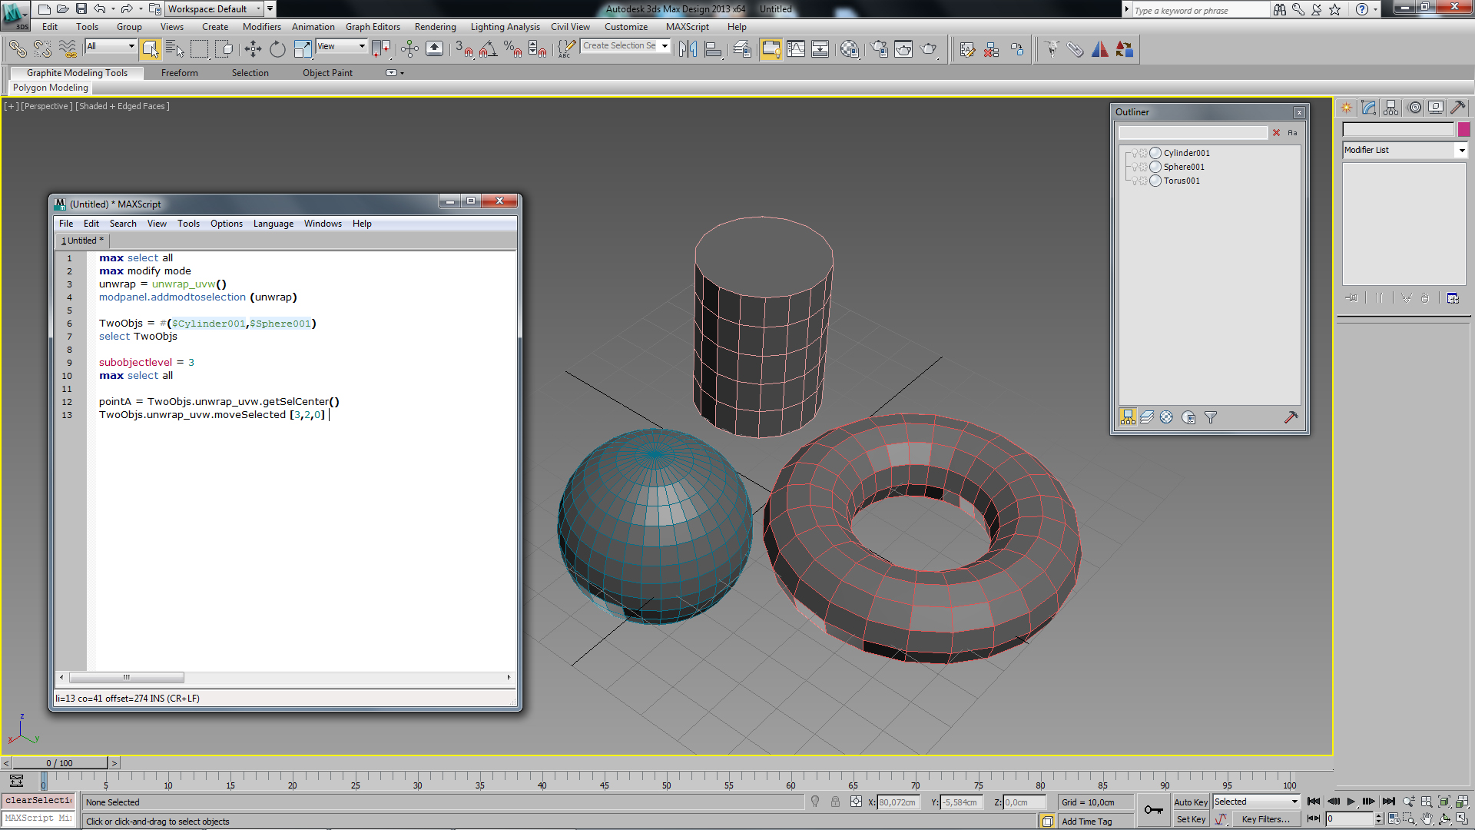Open the Hierarchy command panel tab
Viewport: 1475px width, 830px height.
pyautogui.click(x=1391, y=108)
